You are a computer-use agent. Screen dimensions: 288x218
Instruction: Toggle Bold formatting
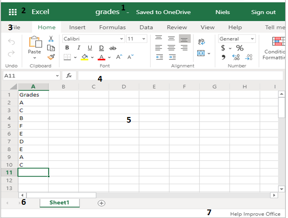[67, 48]
